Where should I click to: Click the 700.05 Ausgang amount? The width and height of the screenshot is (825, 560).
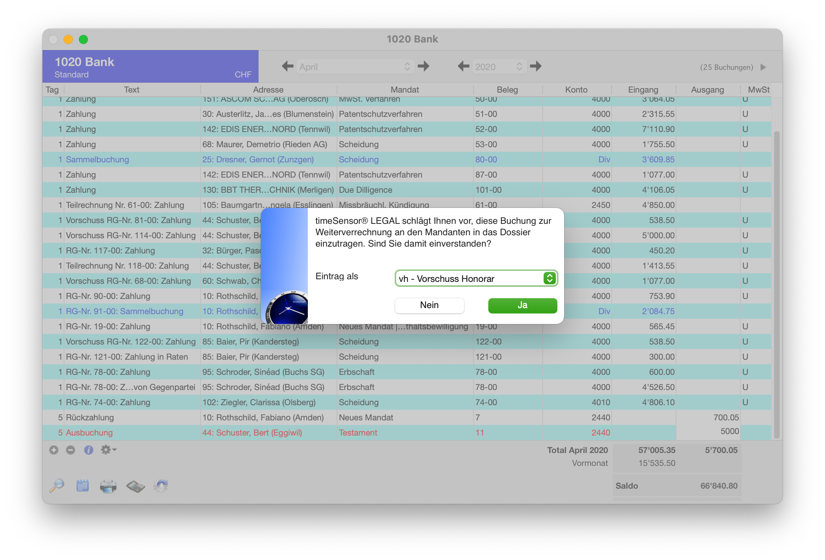tap(726, 417)
